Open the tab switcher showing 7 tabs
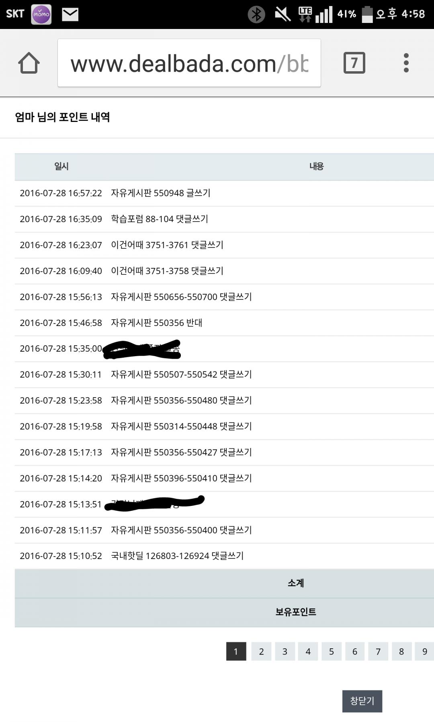434x722 pixels. tap(354, 63)
